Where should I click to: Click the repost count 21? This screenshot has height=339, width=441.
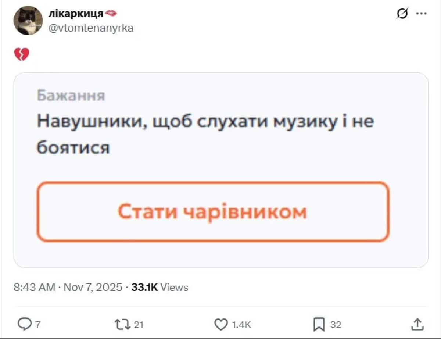tap(138, 325)
